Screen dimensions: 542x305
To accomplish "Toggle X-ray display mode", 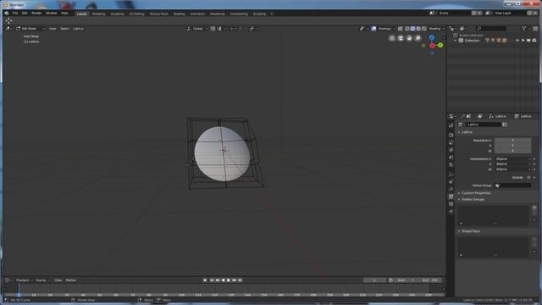I will (x=400, y=29).
